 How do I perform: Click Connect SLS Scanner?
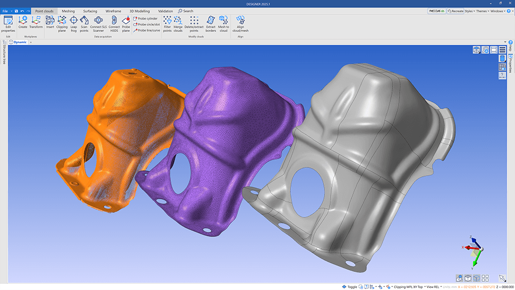click(98, 24)
